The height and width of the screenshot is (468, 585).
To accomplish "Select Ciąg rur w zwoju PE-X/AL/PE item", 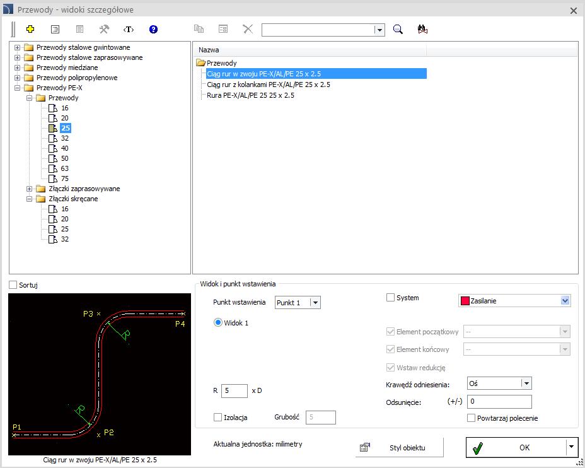I will (x=316, y=74).
